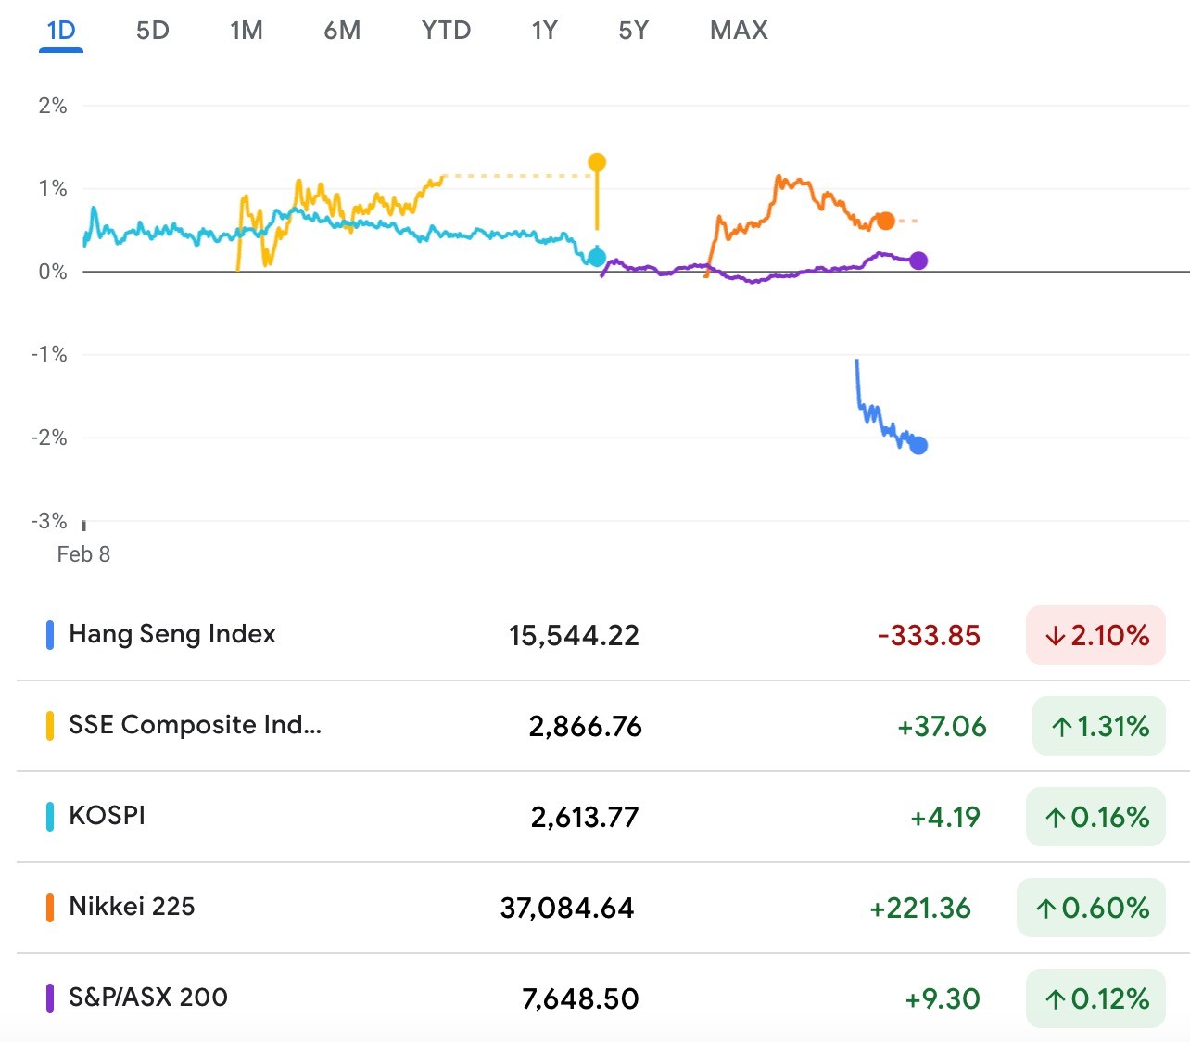Click the Hang Seng price 15,544.22
This screenshot has height=1042, width=1190.
(x=574, y=636)
